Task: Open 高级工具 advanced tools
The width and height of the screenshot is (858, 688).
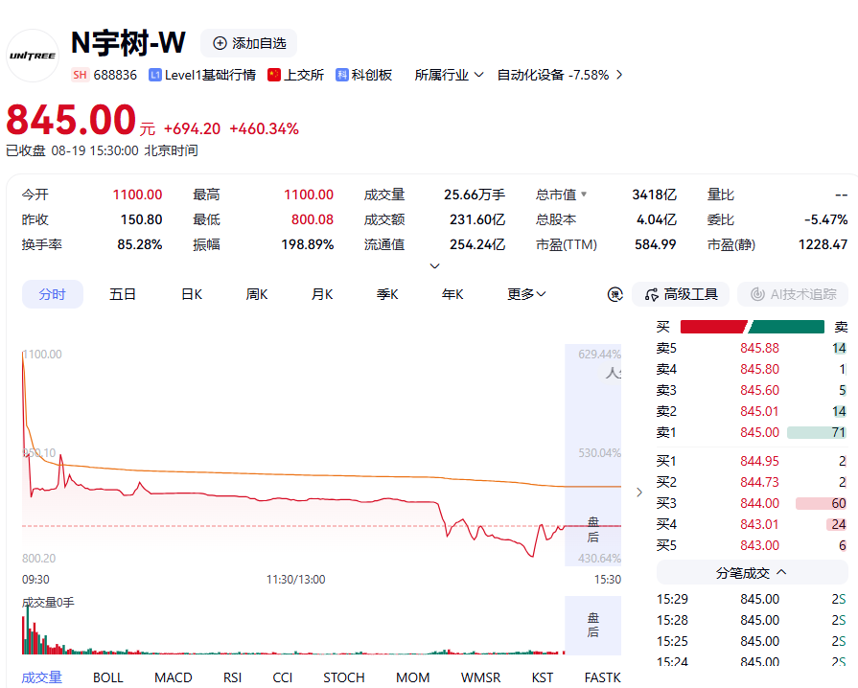Action: pos(681,294)
